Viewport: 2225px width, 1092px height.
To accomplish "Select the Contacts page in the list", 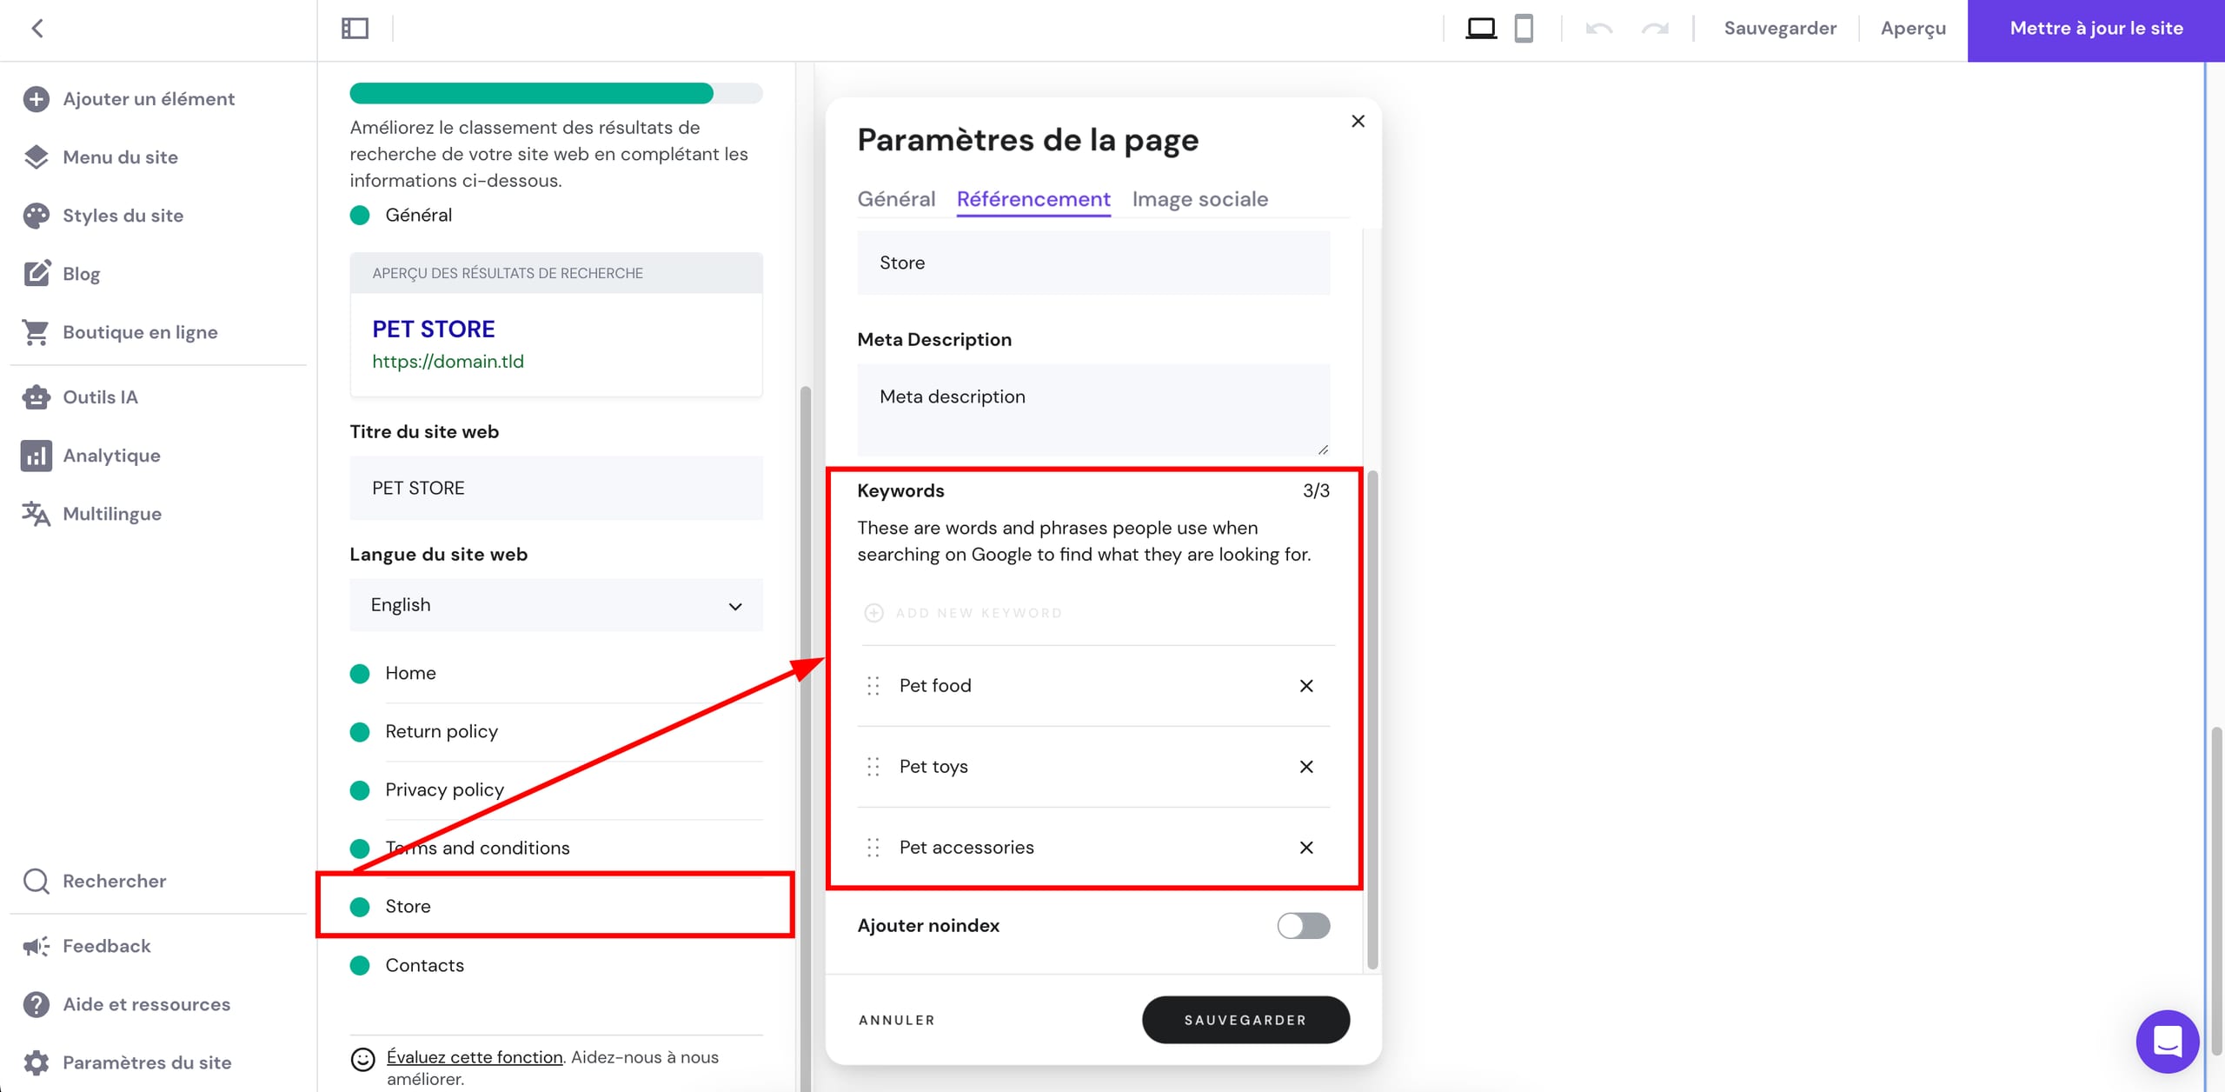I will [424, 965].
